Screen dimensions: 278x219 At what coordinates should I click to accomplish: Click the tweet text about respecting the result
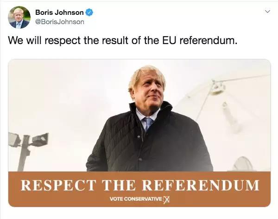click(x=123, y=40)
